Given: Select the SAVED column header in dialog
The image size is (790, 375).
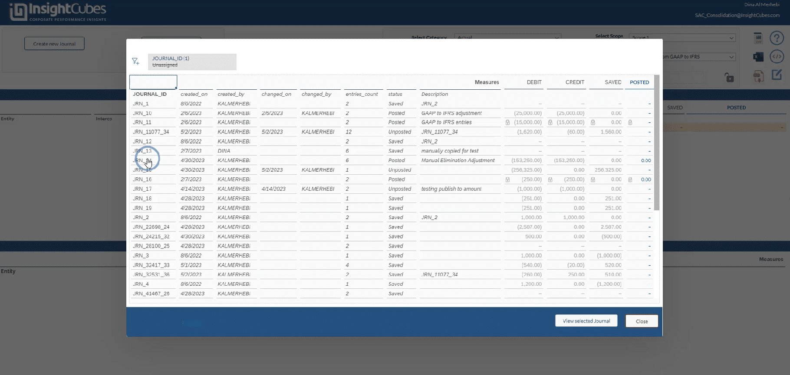Looking at the screenshot, I should pos(612,82).
